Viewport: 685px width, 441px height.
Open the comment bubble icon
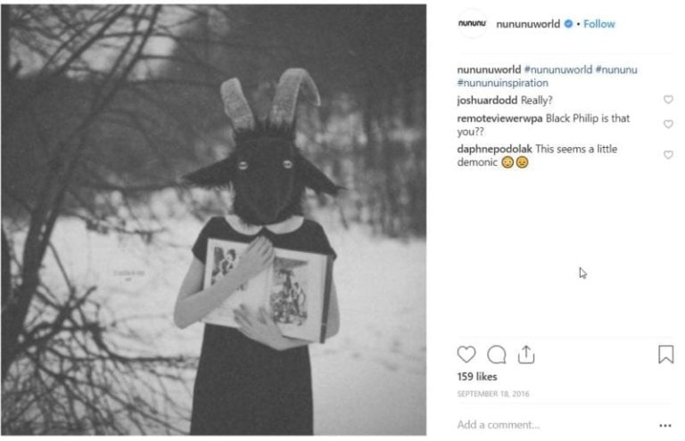click(x=496, y=355)
